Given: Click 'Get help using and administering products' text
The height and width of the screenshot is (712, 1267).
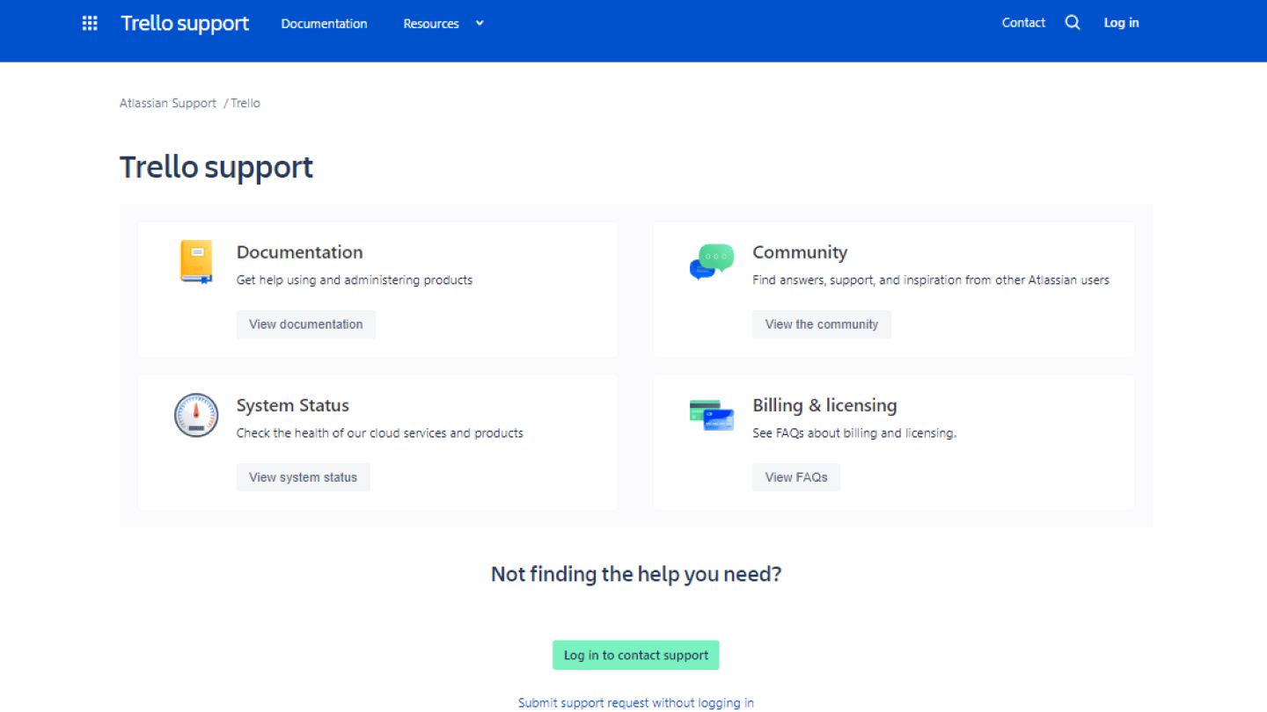Looking at the screenshot, I should point(355,280).
